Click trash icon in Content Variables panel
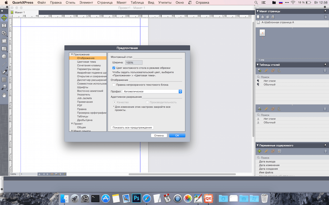329x205 pixels. (325, 151)
